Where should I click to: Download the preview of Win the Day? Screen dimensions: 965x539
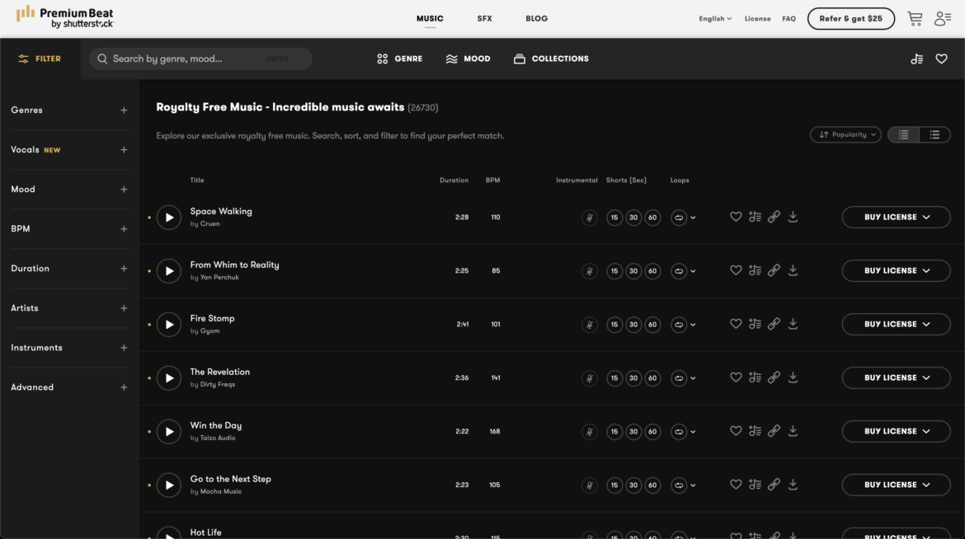(x=793, y=431)
